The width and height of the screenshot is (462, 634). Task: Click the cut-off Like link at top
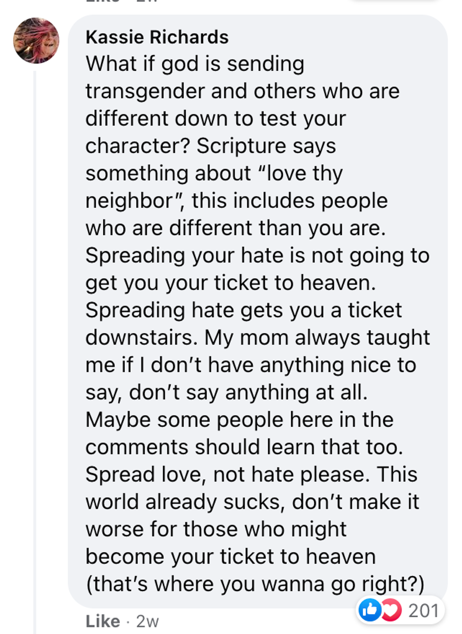point(102,1)
